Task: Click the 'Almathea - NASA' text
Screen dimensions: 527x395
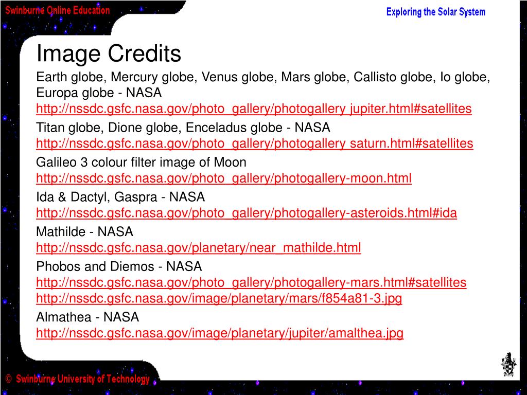Action: pyautogui.click(x=87, y=317)
